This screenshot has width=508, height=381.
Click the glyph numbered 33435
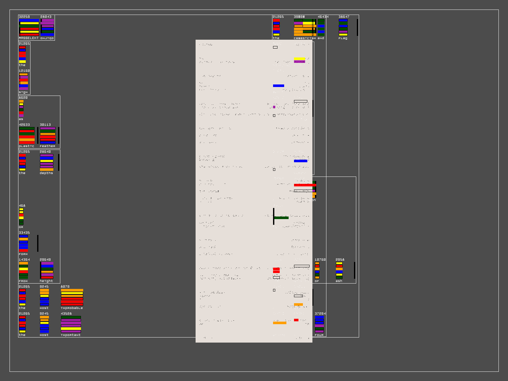[23, 244]
